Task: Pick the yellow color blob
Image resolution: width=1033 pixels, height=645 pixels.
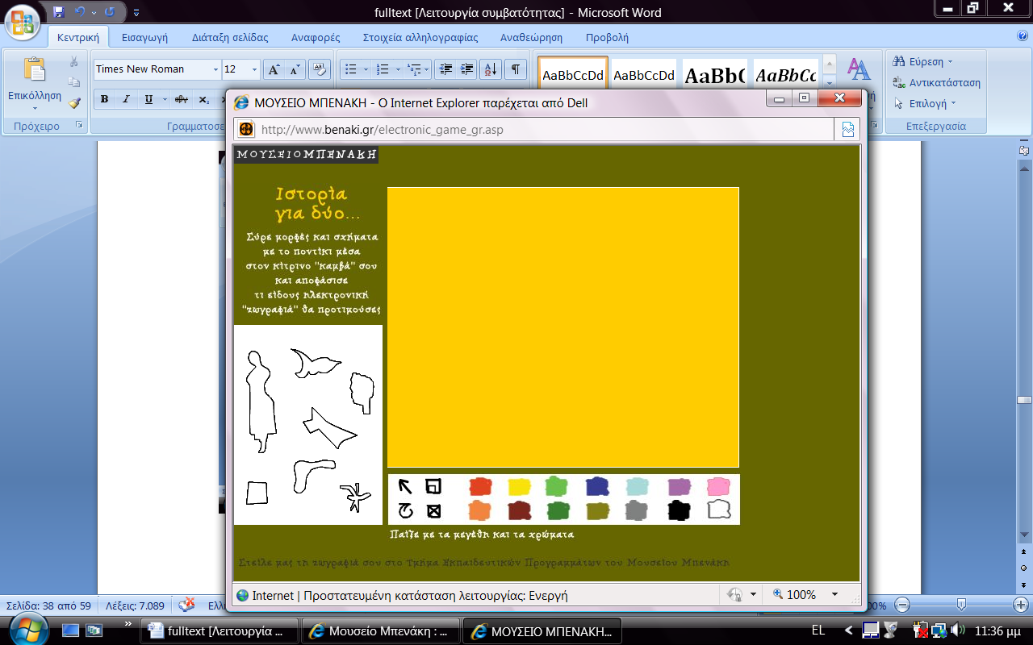Action: coord(519,486)
